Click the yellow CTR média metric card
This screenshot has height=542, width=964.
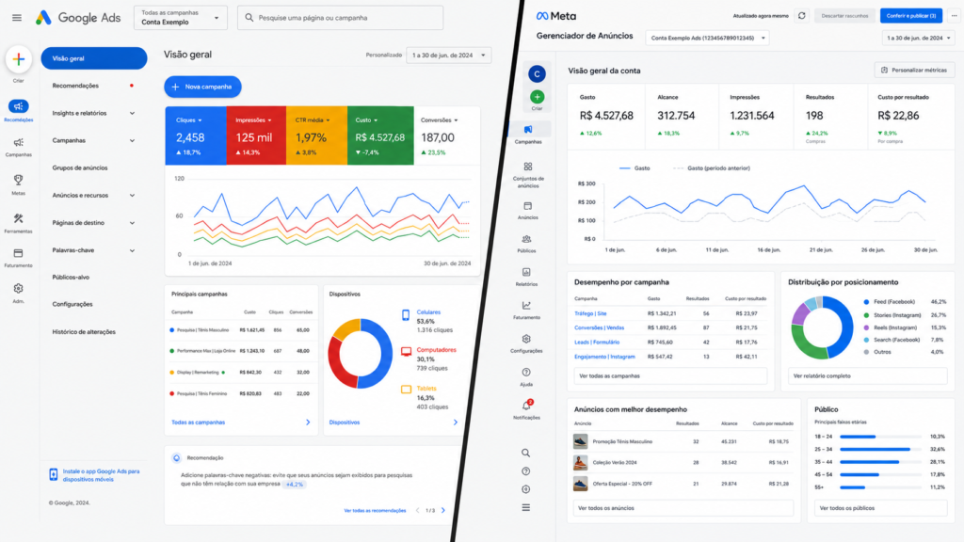316,135
